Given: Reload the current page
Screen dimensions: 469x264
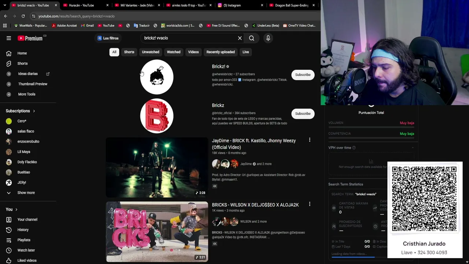Looking at the screenshot, I should (23, 16).
